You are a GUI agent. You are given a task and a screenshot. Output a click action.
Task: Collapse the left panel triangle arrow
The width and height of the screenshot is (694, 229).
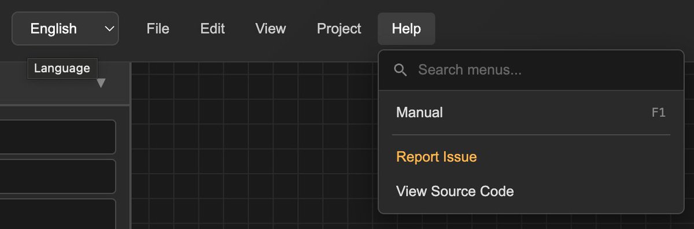(x=101, y=83)
